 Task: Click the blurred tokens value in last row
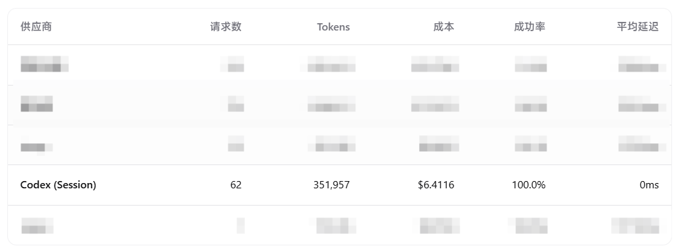point(333,226)
